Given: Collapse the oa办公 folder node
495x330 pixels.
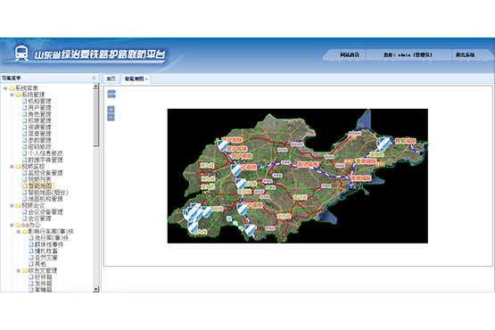Looking at the screenshot, I should tap(12, 225).
